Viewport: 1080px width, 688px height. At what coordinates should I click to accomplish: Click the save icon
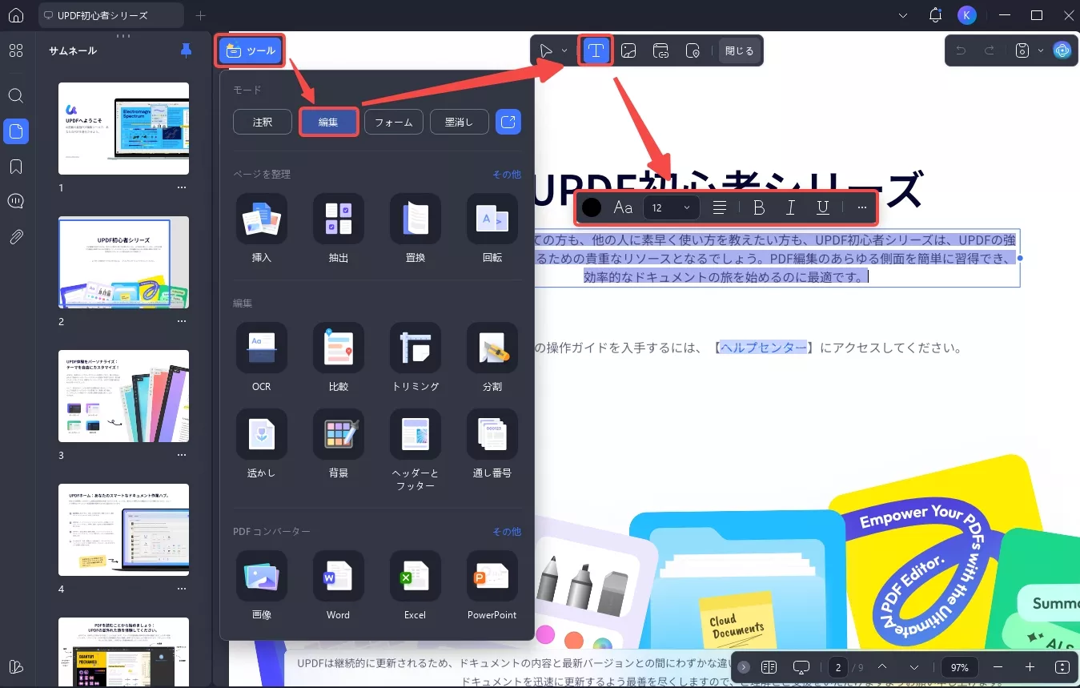[1022, 50]
